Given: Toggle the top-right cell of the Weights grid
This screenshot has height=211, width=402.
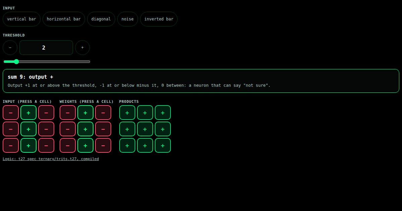Looking at the screenshot, I should pyautogui.click(x=103, y=113).
